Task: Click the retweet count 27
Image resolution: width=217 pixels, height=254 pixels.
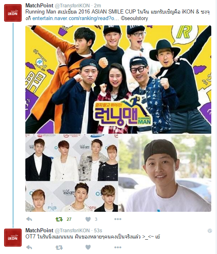Action: click(69, 219)
